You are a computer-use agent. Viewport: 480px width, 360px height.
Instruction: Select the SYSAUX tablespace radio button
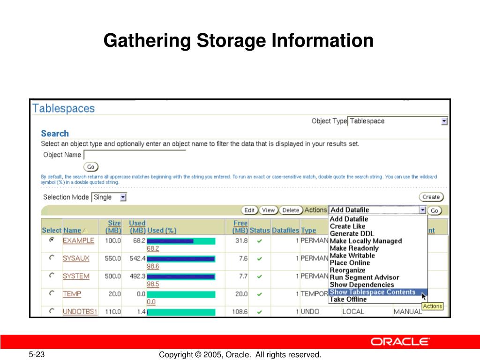(52, 257)
